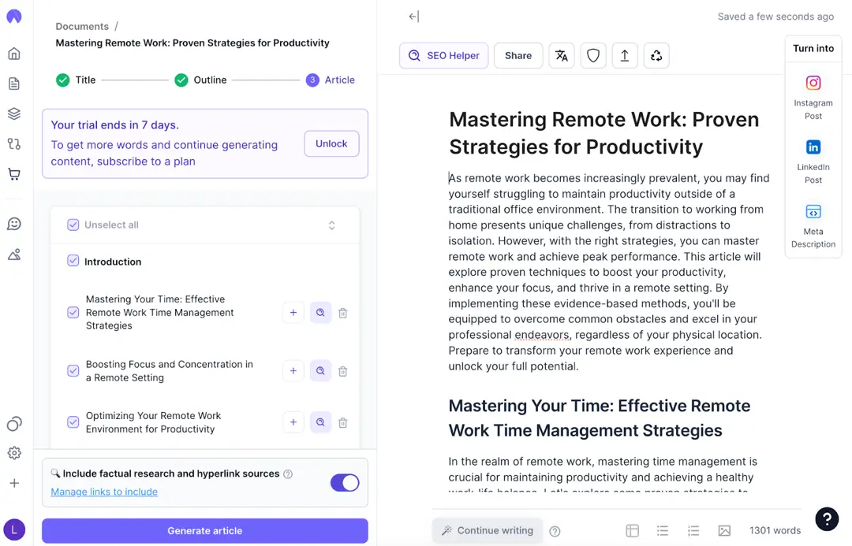Add section after Mastering Your Time
The image size is (852, 546).
[293, 313]
